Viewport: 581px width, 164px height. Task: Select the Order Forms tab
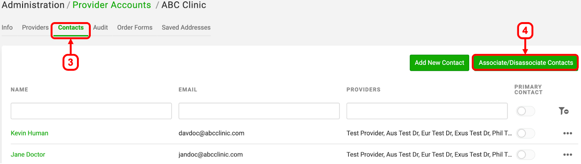click(x=135, y=28)
